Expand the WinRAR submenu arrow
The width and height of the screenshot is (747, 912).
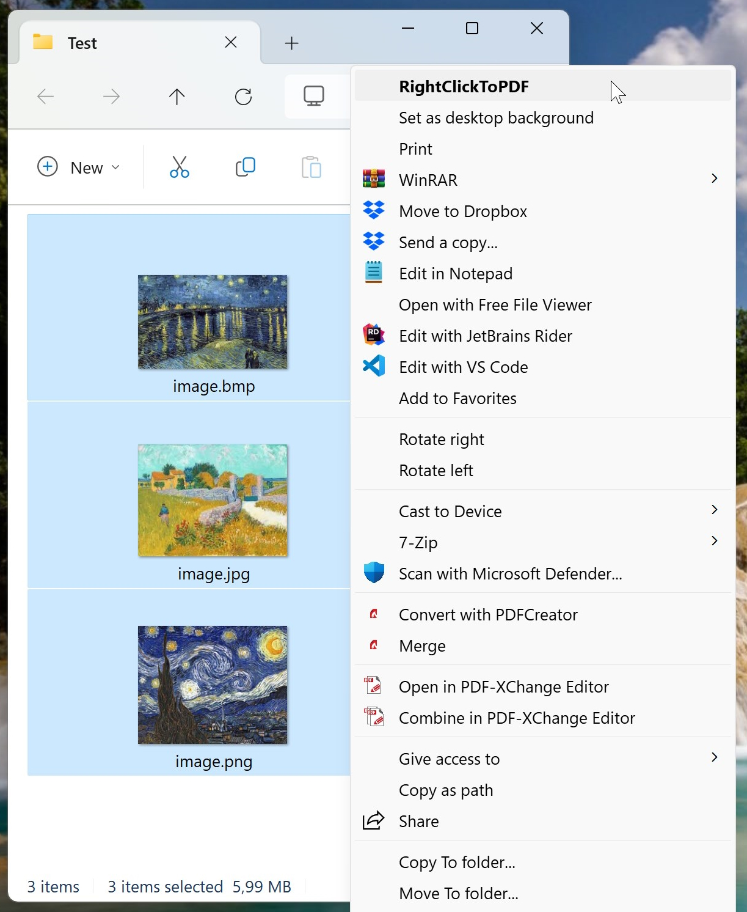click(x=715, y=178)
